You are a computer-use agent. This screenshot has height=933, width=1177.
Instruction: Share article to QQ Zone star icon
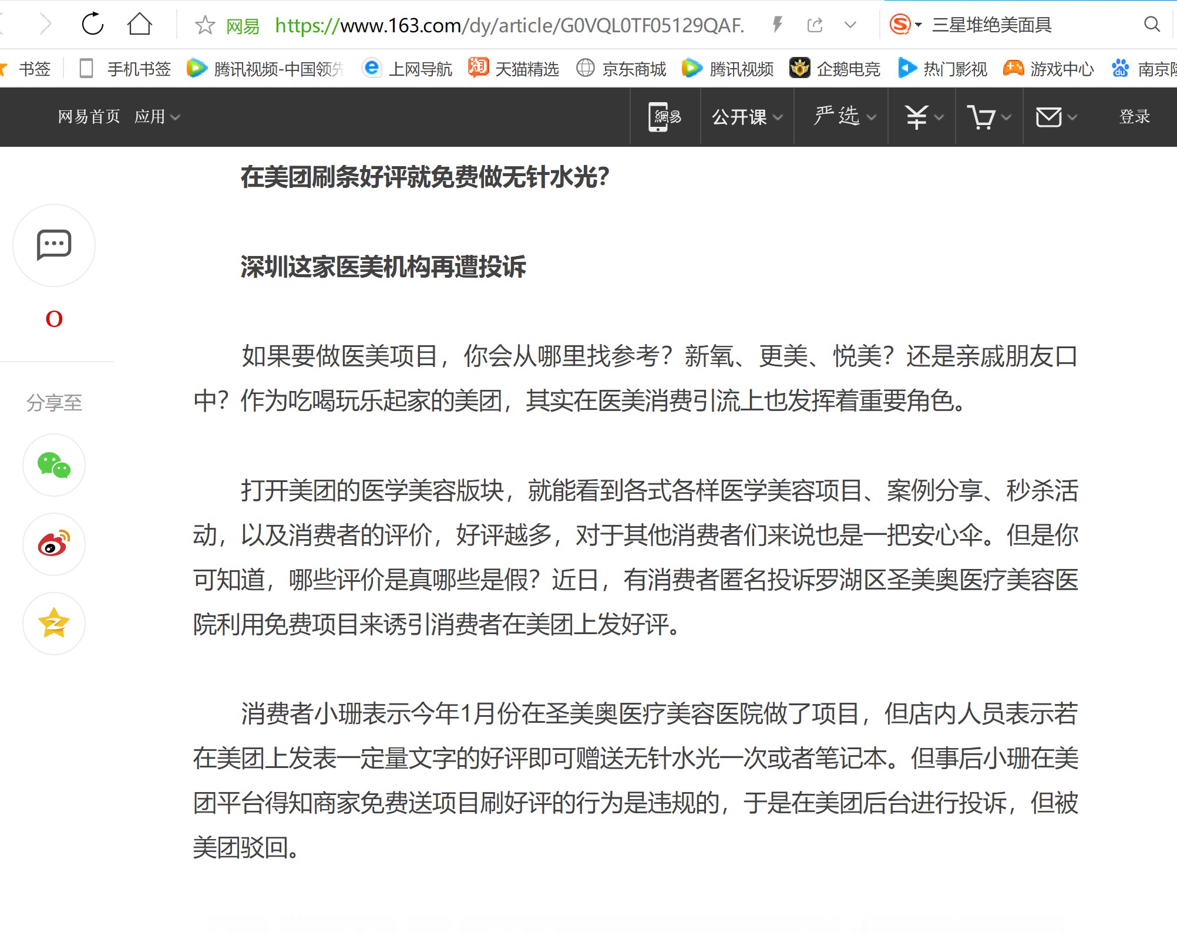pyautogui.click(x=54, y=624)
